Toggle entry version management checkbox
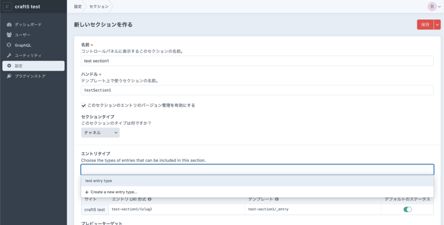 click(84, 105)
